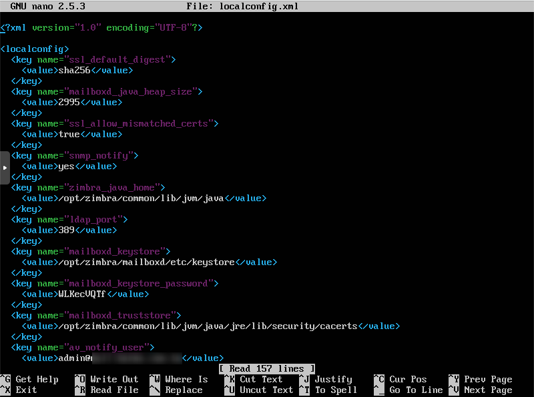The height and width of the screenshot is (397, 534).
Task: Click the ssl_allow_mismatched_certs key name
Action: [139, 124]
